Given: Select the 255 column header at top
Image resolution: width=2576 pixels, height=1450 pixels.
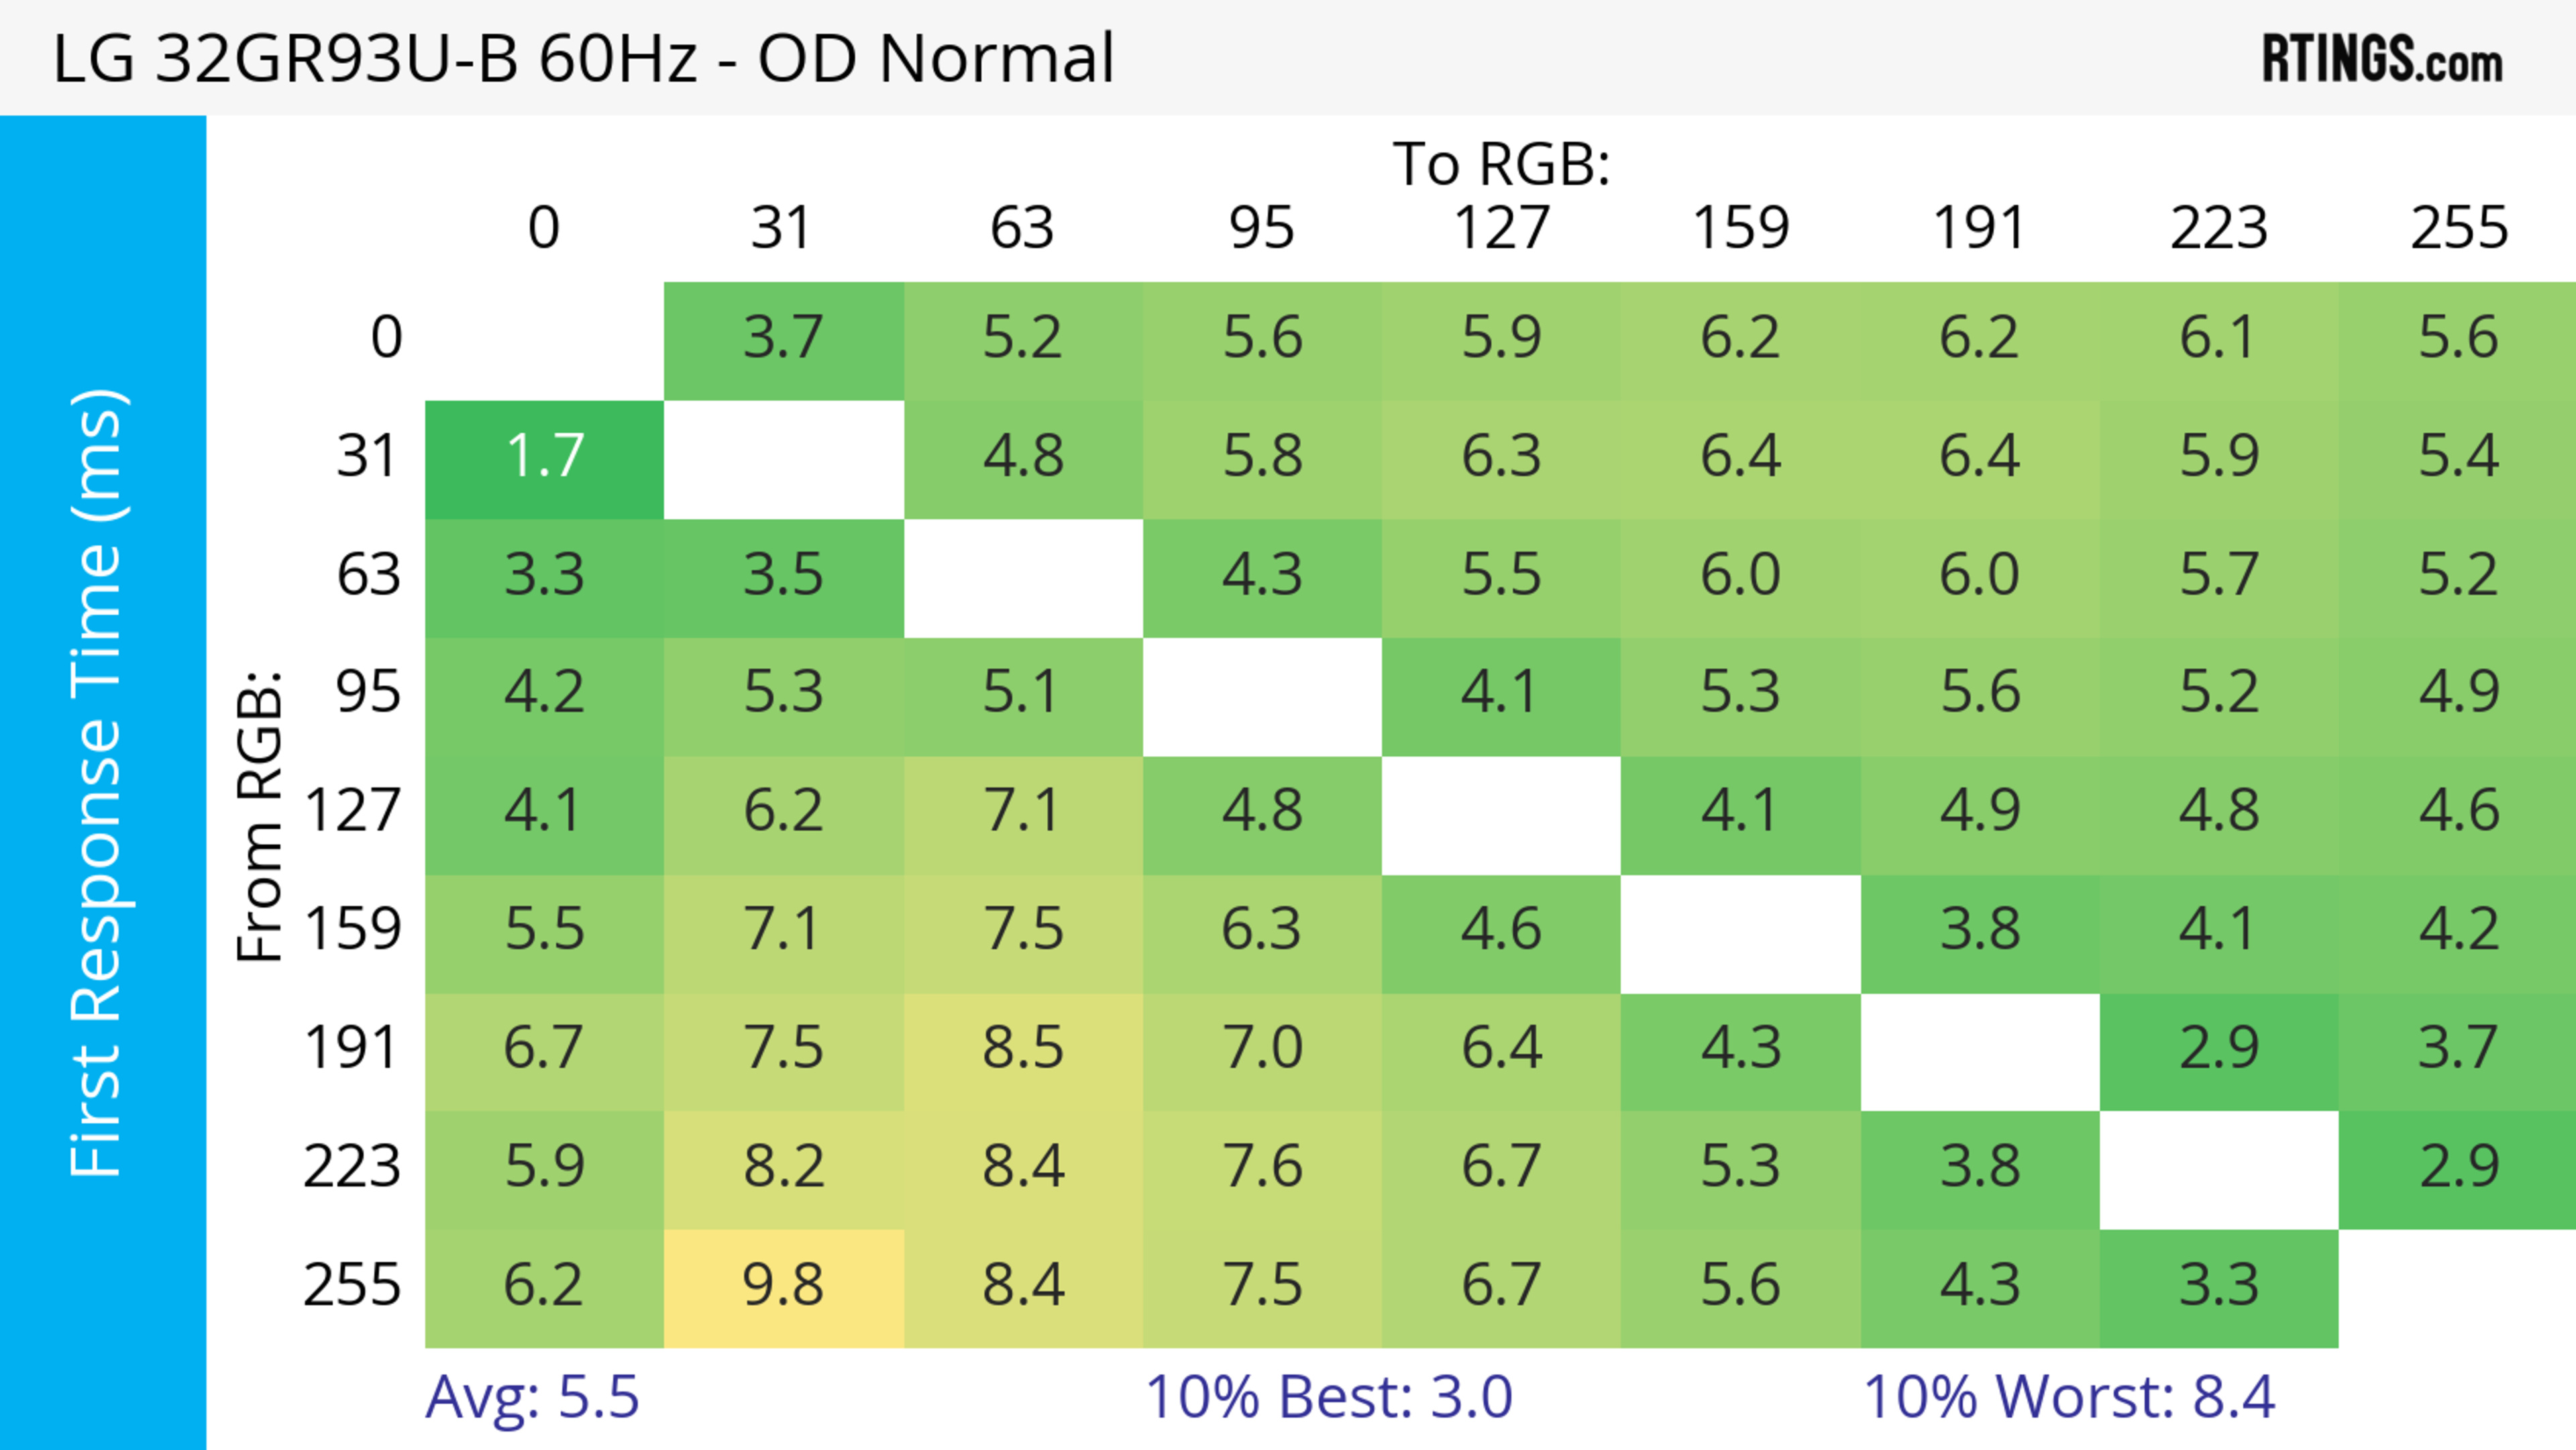Looking at the screenshot, I should tap(2458, 228).
